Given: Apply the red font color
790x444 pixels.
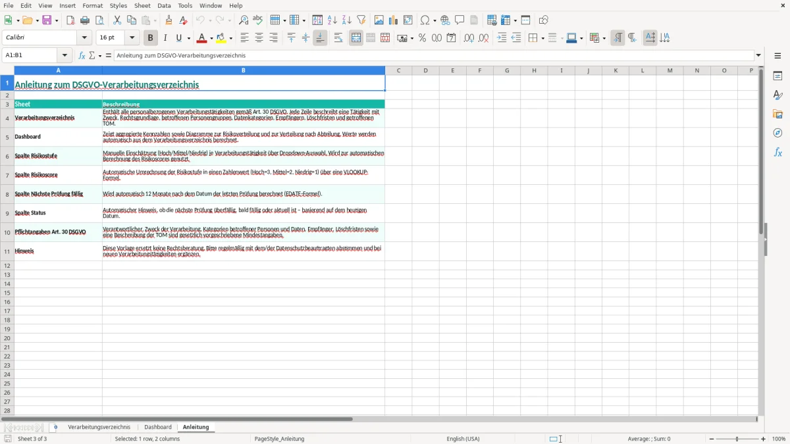Looking at the screenshot, I should pos(201,38).
